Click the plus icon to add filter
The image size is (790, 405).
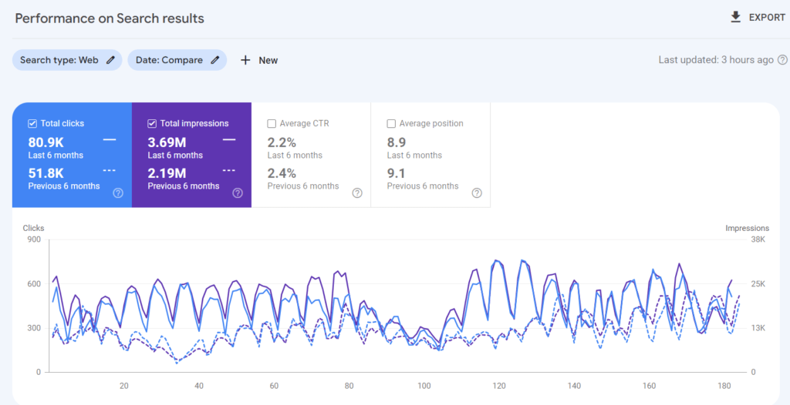click(x=245, y=60)
